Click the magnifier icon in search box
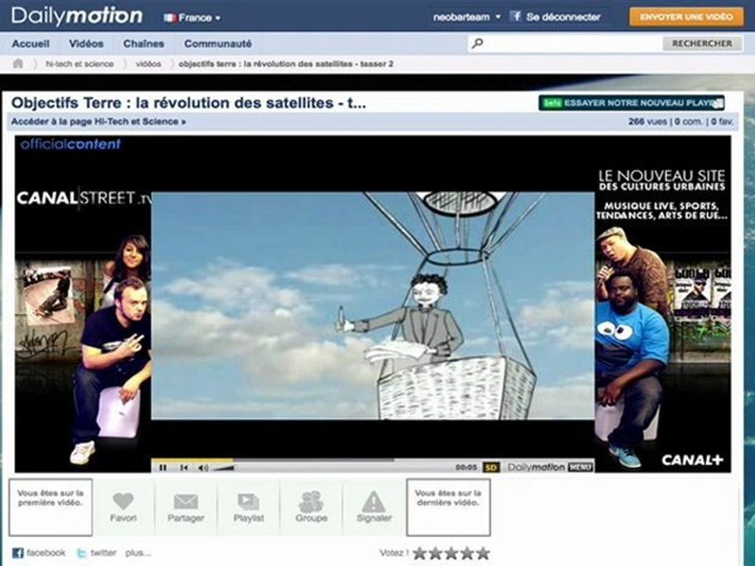 [x=477, y=43]
